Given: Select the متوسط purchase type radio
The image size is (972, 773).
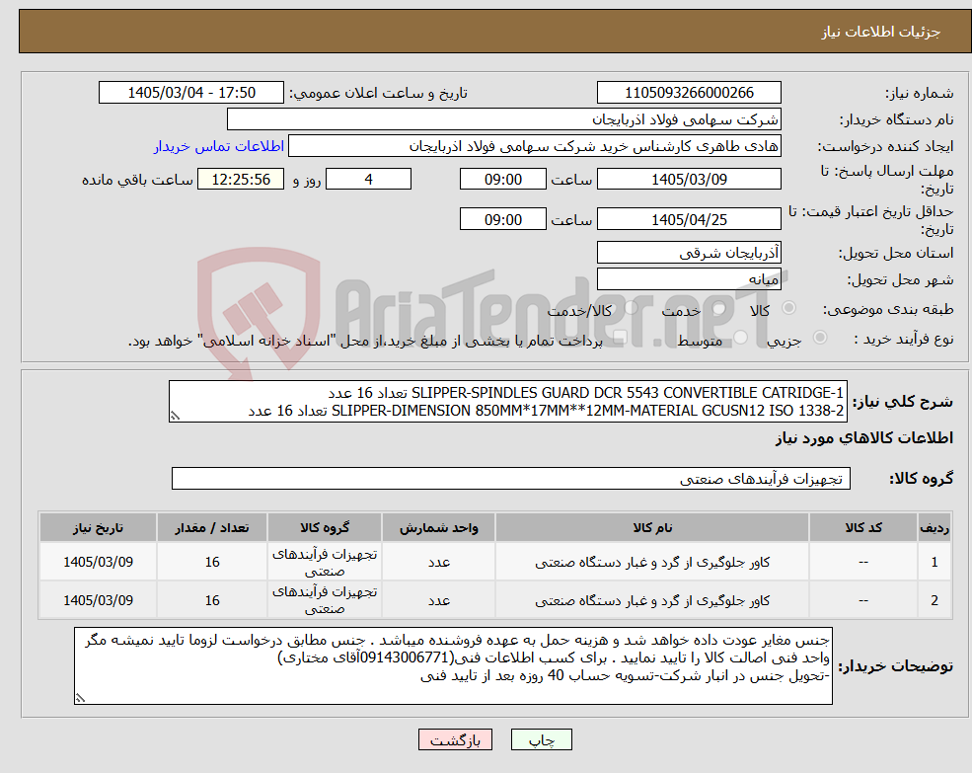Looking at the screenshot, I should pyautogui.click(x=740, y=338).
